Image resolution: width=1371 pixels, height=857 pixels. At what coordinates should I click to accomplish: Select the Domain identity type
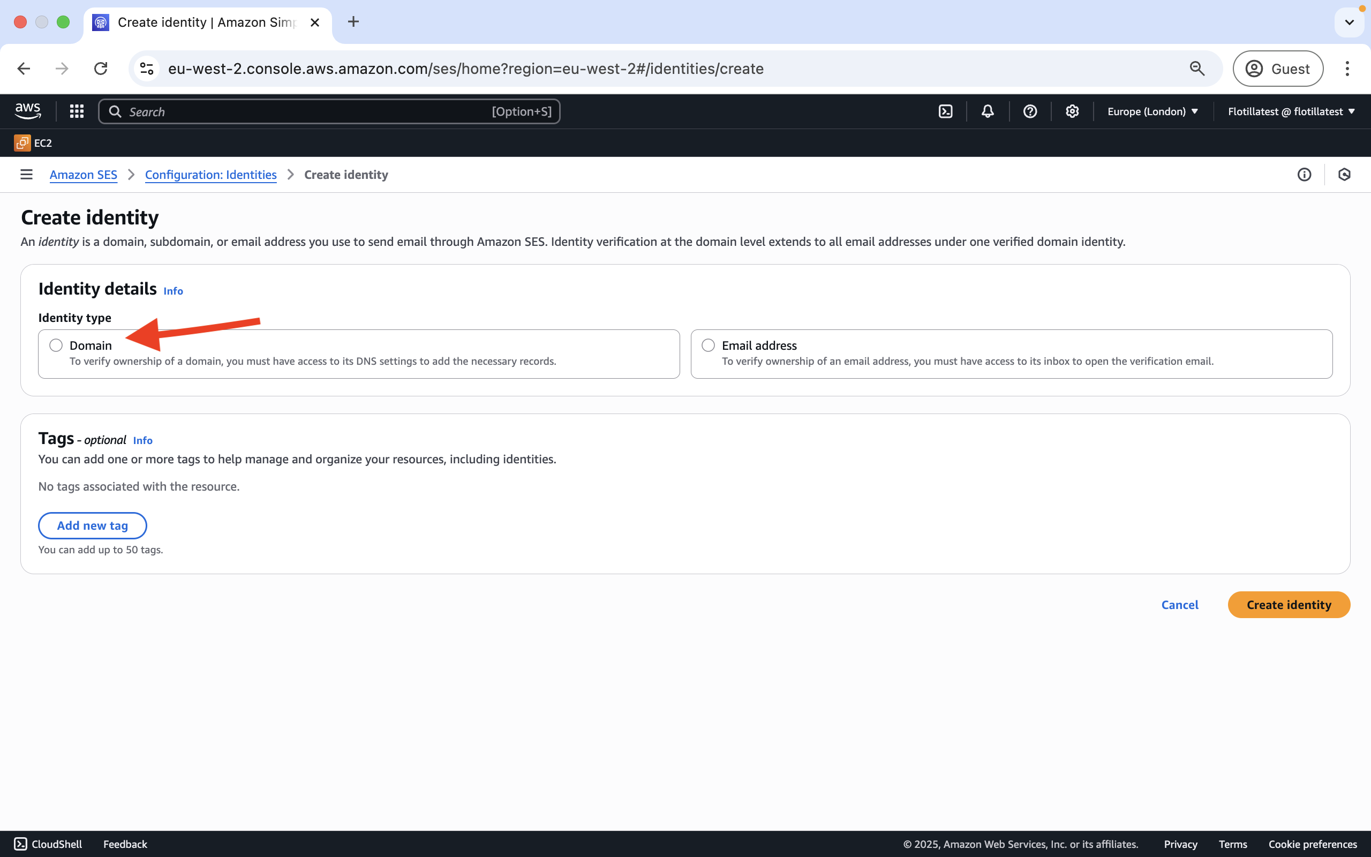coord(56,345)
